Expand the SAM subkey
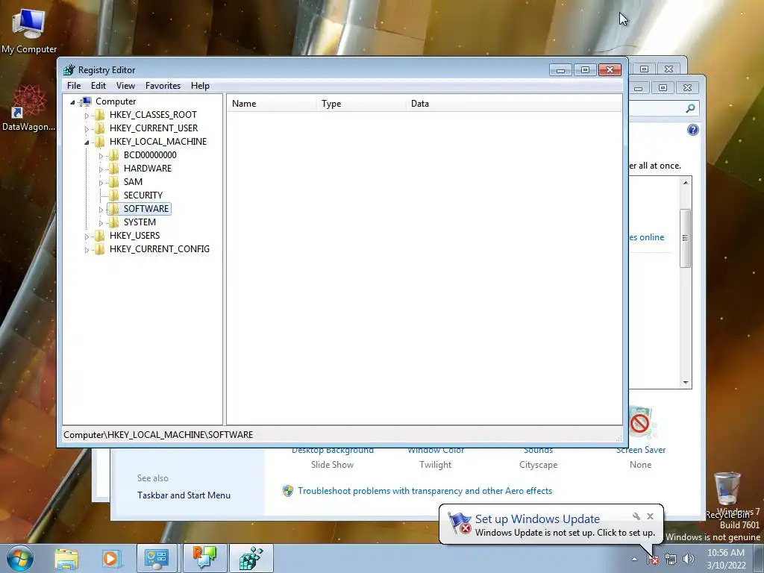This screenshot has height=573, width=764. 101,183
